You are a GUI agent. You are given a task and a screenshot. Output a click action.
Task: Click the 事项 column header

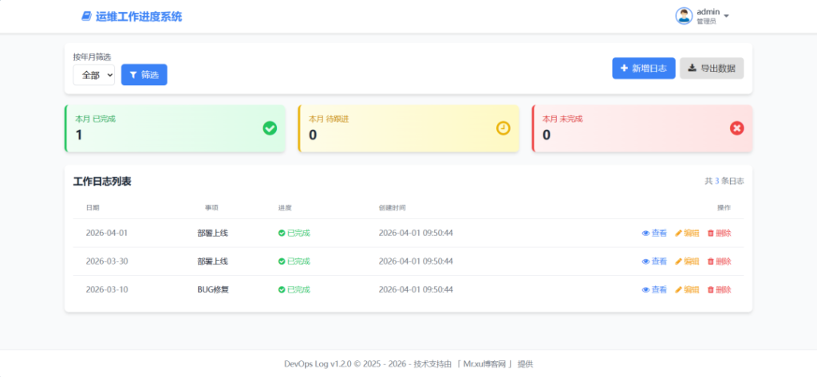[x=211, y=208]
